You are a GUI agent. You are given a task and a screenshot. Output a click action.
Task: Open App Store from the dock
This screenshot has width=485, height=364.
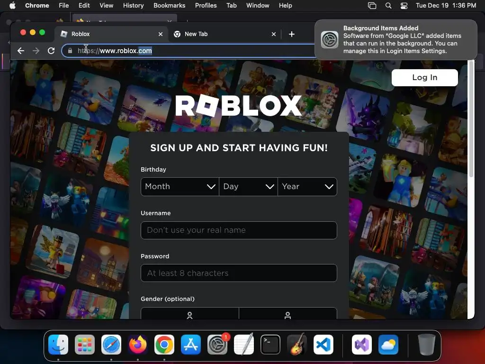click(x=191, y=345)
